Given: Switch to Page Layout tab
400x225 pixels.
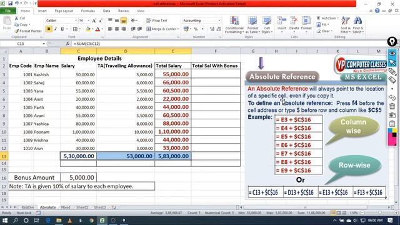Looking at the screenshot, I should (64, 11).
